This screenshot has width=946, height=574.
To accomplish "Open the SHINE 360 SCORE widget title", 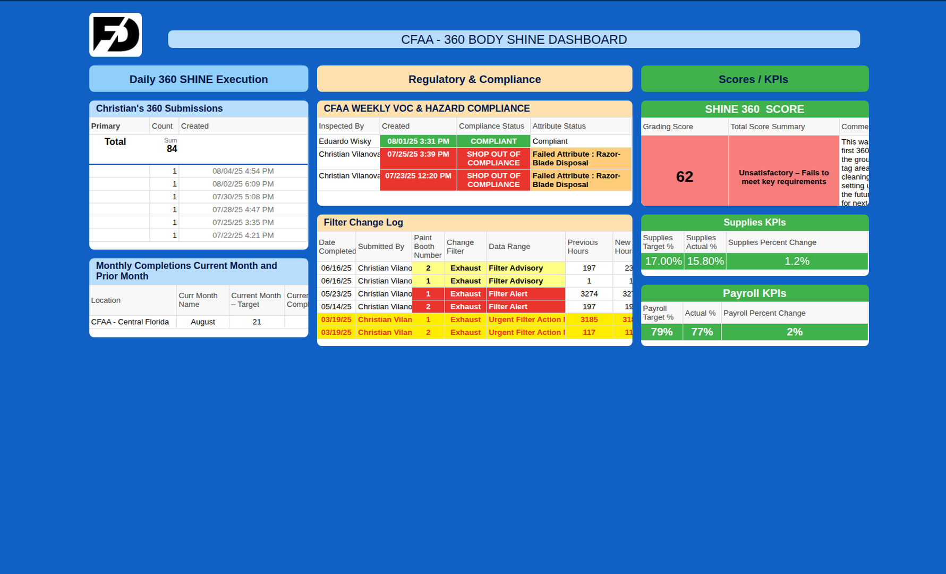I will click(754, 109).
